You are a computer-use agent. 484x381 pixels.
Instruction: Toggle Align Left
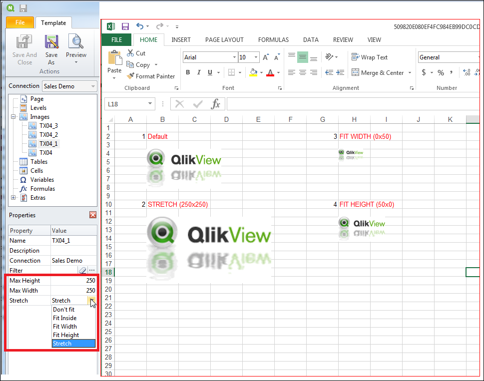(292, 72)
